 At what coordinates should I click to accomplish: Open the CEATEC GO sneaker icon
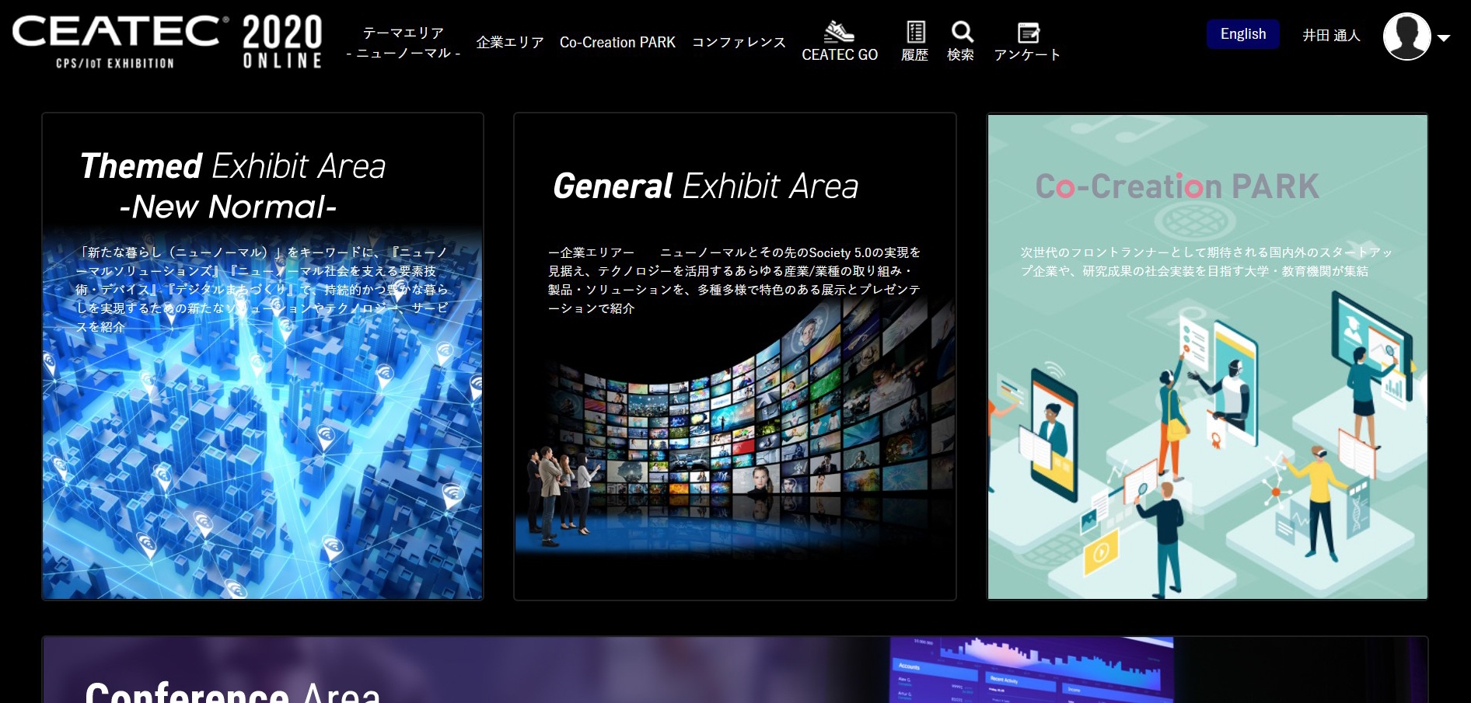[839, 32]
